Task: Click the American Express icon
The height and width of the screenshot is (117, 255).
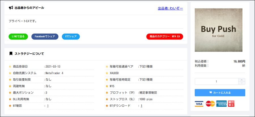Action: click(221, 104)
